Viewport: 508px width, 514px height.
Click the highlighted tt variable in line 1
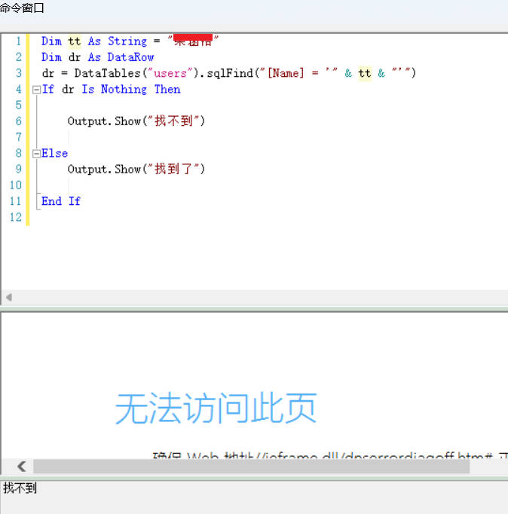point(74,41)
